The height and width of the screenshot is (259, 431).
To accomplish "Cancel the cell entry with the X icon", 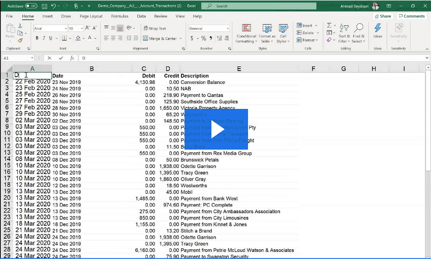I will pos(49,58).
